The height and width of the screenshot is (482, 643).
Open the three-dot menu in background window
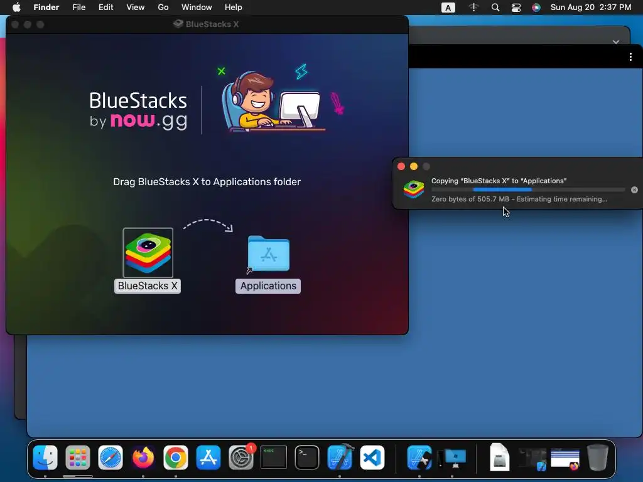pos(630,57)
